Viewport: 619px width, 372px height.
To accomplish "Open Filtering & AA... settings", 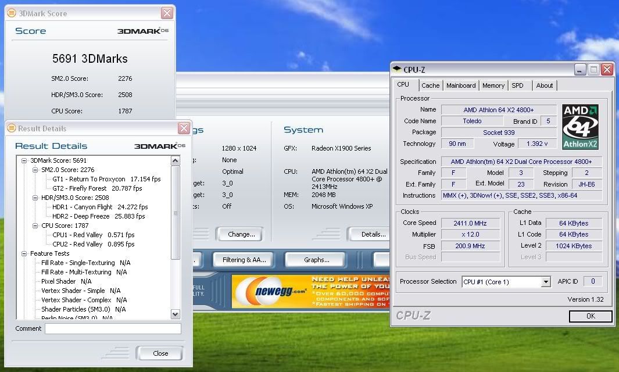I will tap(244, 260).
